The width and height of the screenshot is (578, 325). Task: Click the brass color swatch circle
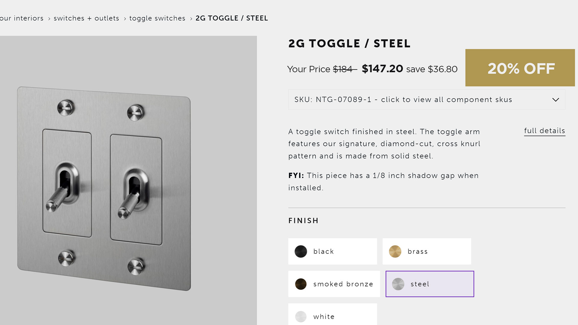(395, 251)
